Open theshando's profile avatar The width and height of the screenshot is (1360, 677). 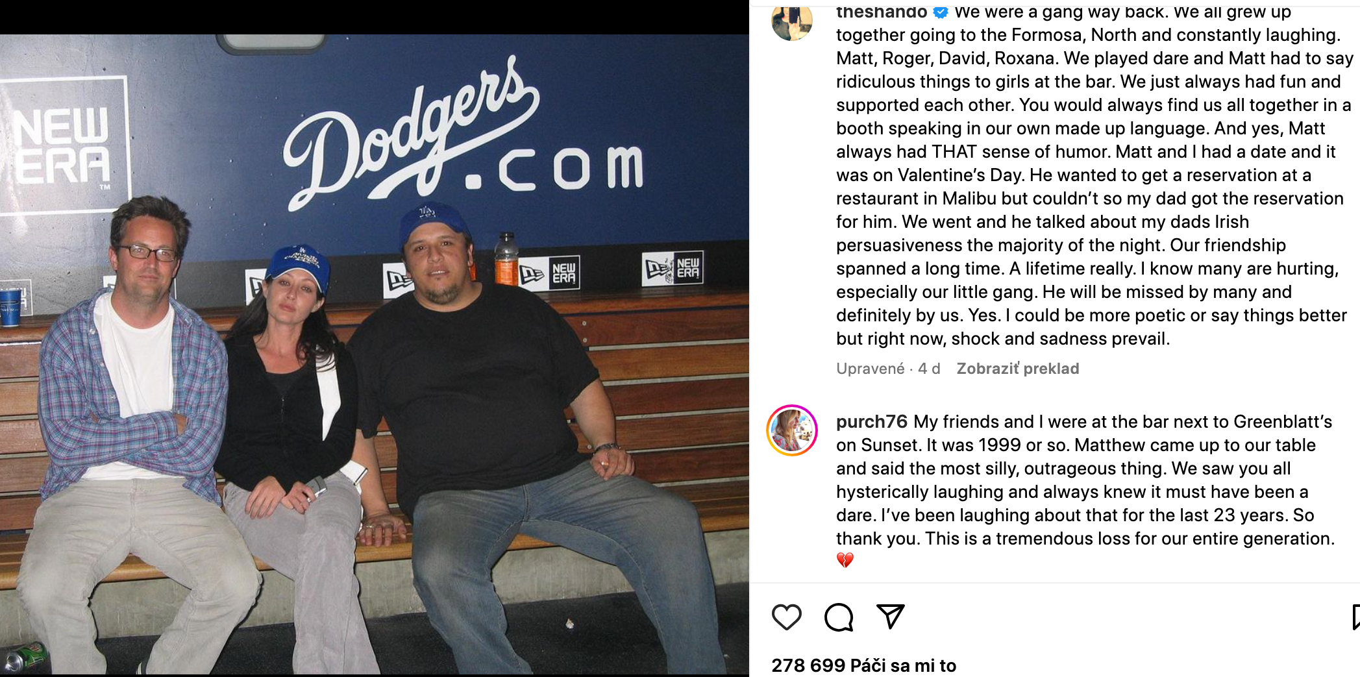[792, 21]
